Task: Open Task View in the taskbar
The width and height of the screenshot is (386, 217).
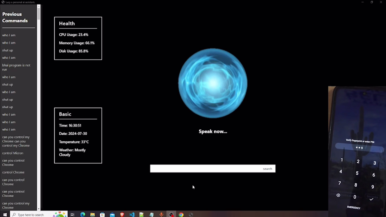Action: pos(72,215)
